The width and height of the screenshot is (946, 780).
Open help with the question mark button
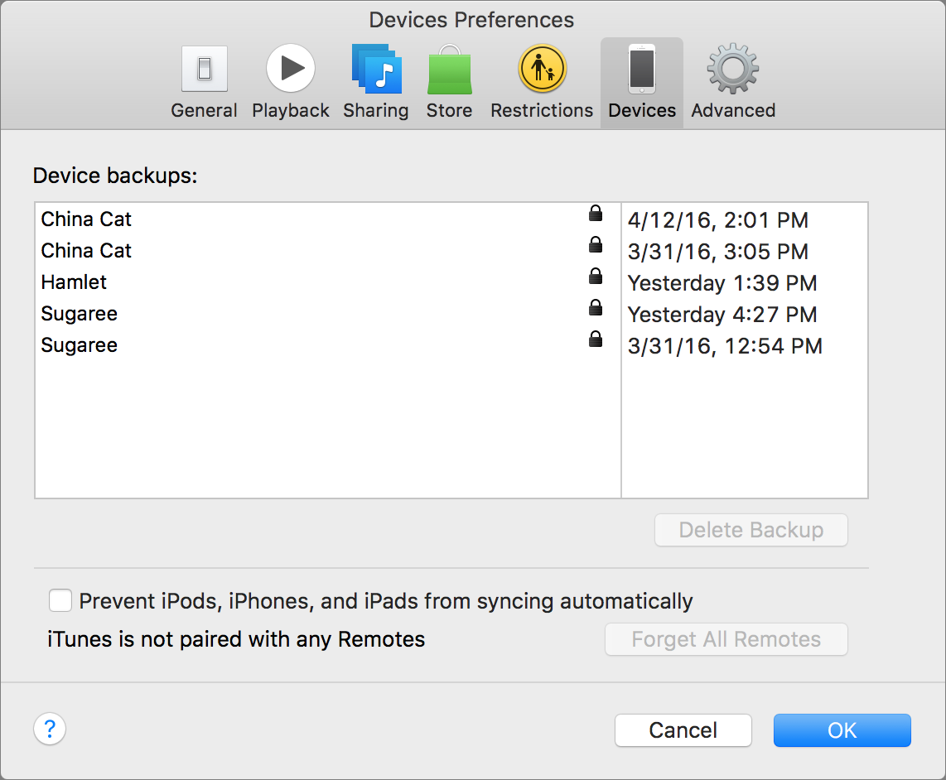tap(50, 729)
